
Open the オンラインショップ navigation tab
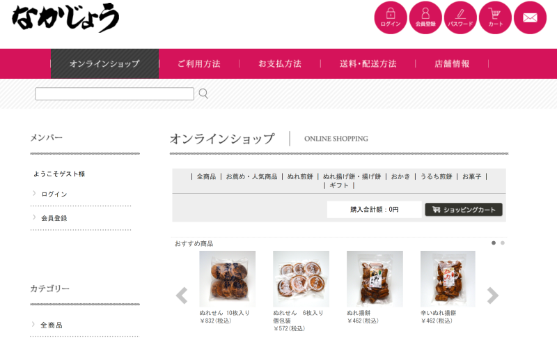[x=105, y=63]
